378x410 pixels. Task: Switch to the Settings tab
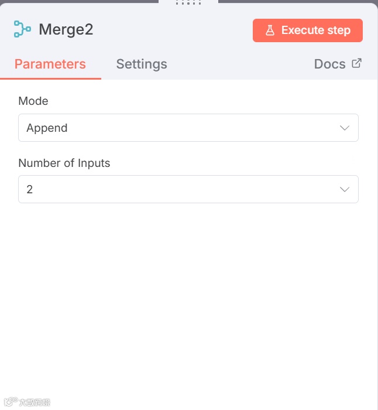point(142,64)
